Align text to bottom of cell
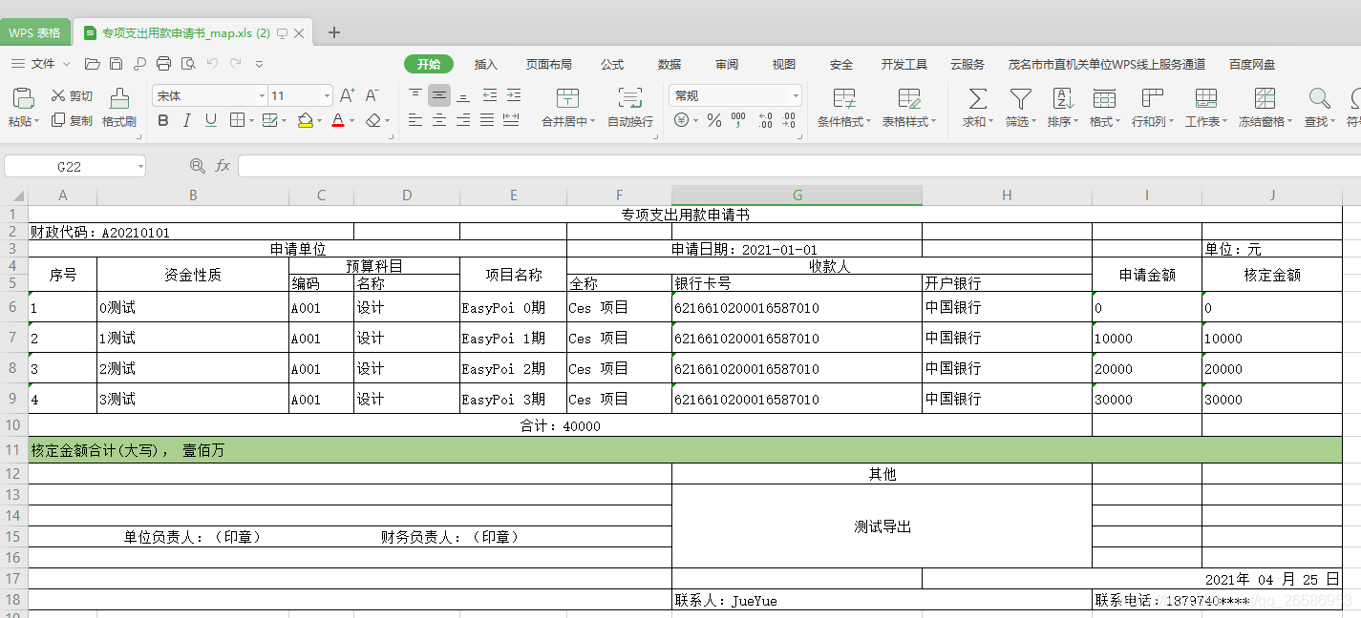This screenshot has height=618, width=1361. 463,95
